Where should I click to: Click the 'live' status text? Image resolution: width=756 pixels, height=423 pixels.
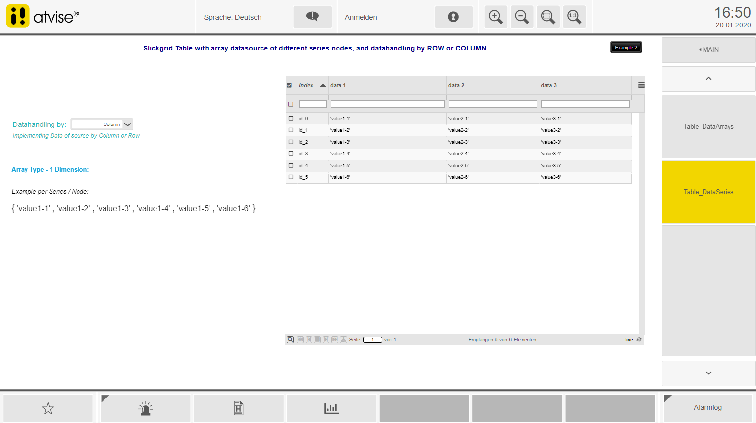click(629, 340)
